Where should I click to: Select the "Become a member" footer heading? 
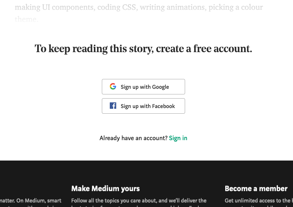[x=256, y=188]
